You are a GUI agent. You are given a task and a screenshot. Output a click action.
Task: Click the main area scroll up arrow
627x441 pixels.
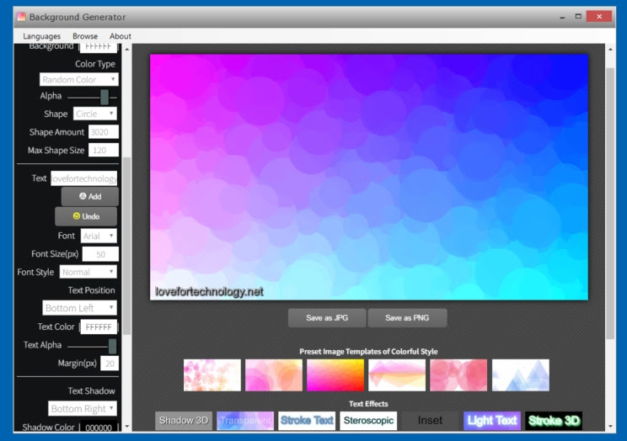pyautogui.click(x=610, y=49)
